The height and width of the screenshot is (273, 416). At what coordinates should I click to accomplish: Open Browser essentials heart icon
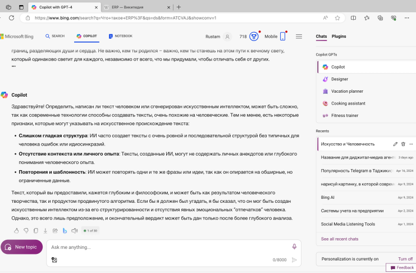point(394,18)
